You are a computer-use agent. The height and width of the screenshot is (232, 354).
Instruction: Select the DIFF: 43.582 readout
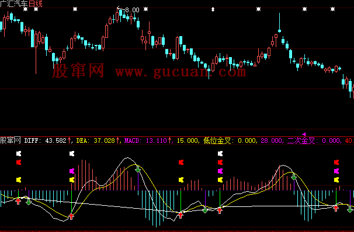click(x=45, y=141)
